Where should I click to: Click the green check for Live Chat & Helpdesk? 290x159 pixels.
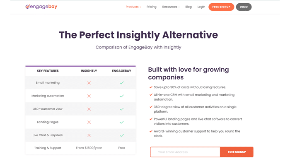[121, 135]
